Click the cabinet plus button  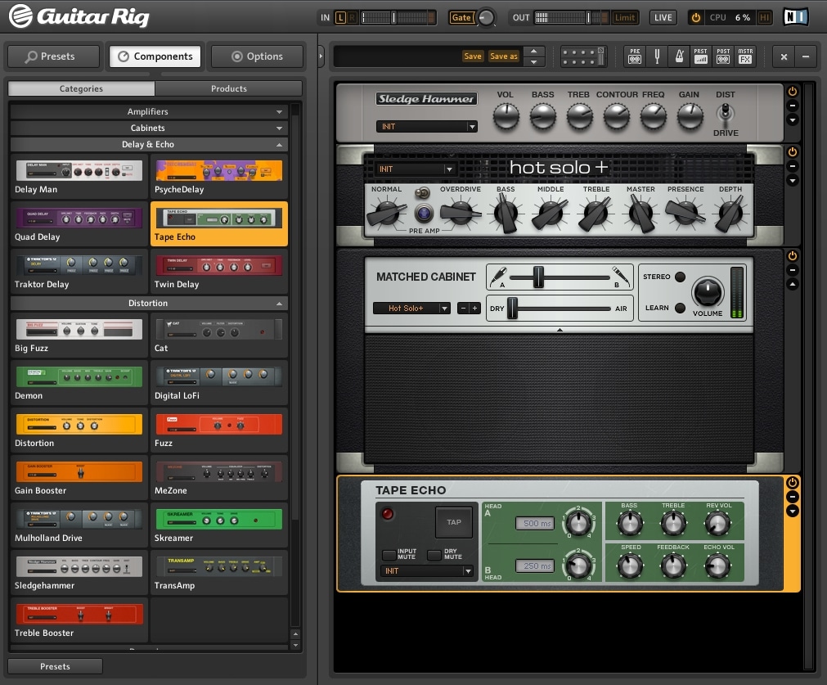click(x=474, y=309)
